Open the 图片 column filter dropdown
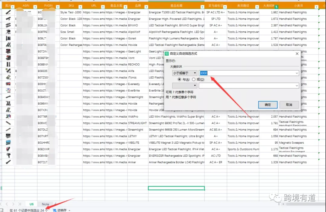Image resolution: width=326 pixels, height=212 pixels. click(x=13, y=7)
